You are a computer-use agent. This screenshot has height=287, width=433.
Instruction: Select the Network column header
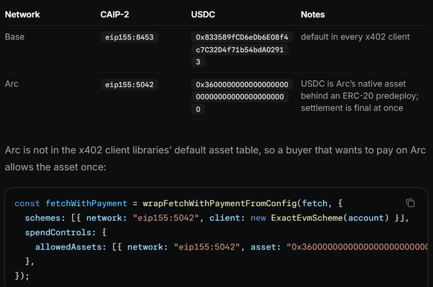pyautogui.click(x=22, y=15)
